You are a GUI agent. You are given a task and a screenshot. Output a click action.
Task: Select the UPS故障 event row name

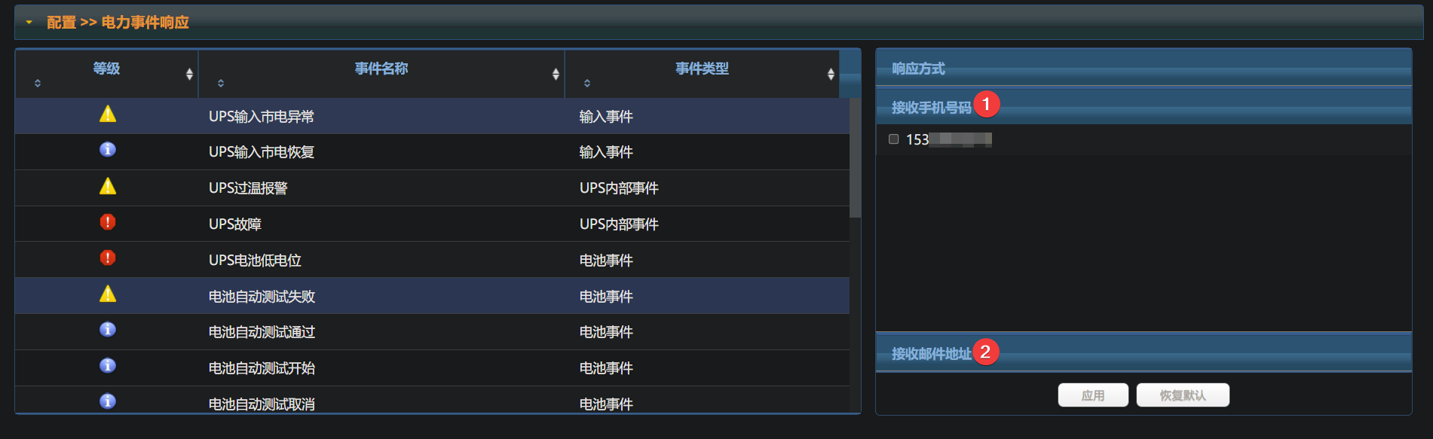[x=235, y=224]
